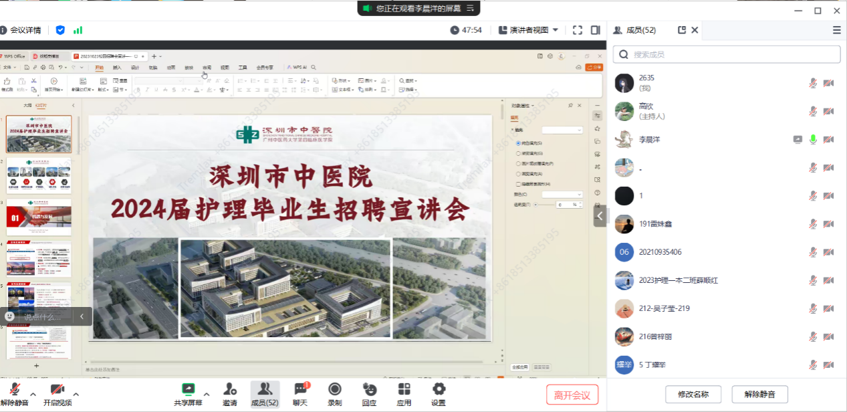Image resolution: width=847 pixels, height=412 pixels.
Task: Open meeting Settings (设置) icon
Action: 439,393
